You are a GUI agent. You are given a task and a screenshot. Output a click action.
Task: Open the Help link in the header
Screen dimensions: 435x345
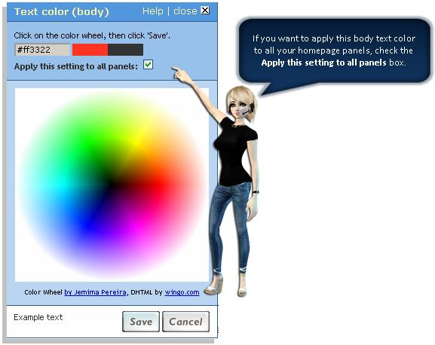tap(153, 11)
